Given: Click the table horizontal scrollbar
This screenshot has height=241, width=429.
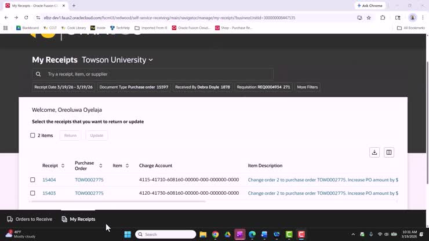Looking at the screenshot, I should (x=118, y=202).
